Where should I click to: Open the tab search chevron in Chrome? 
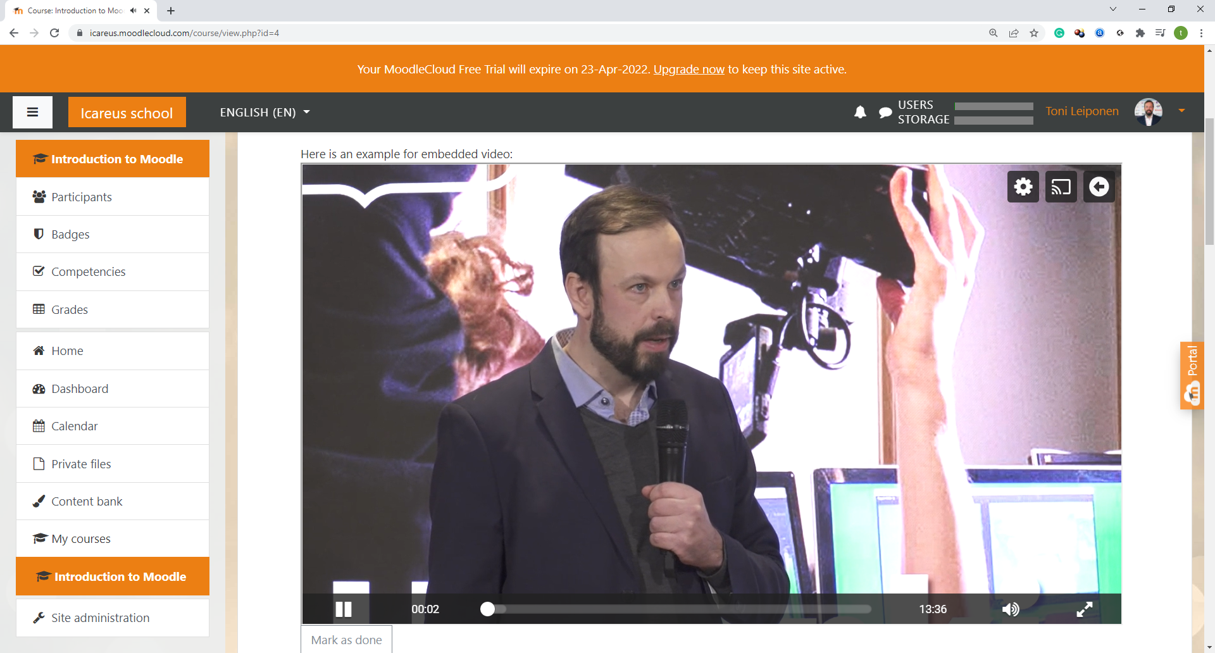(x=1113, y=9)
